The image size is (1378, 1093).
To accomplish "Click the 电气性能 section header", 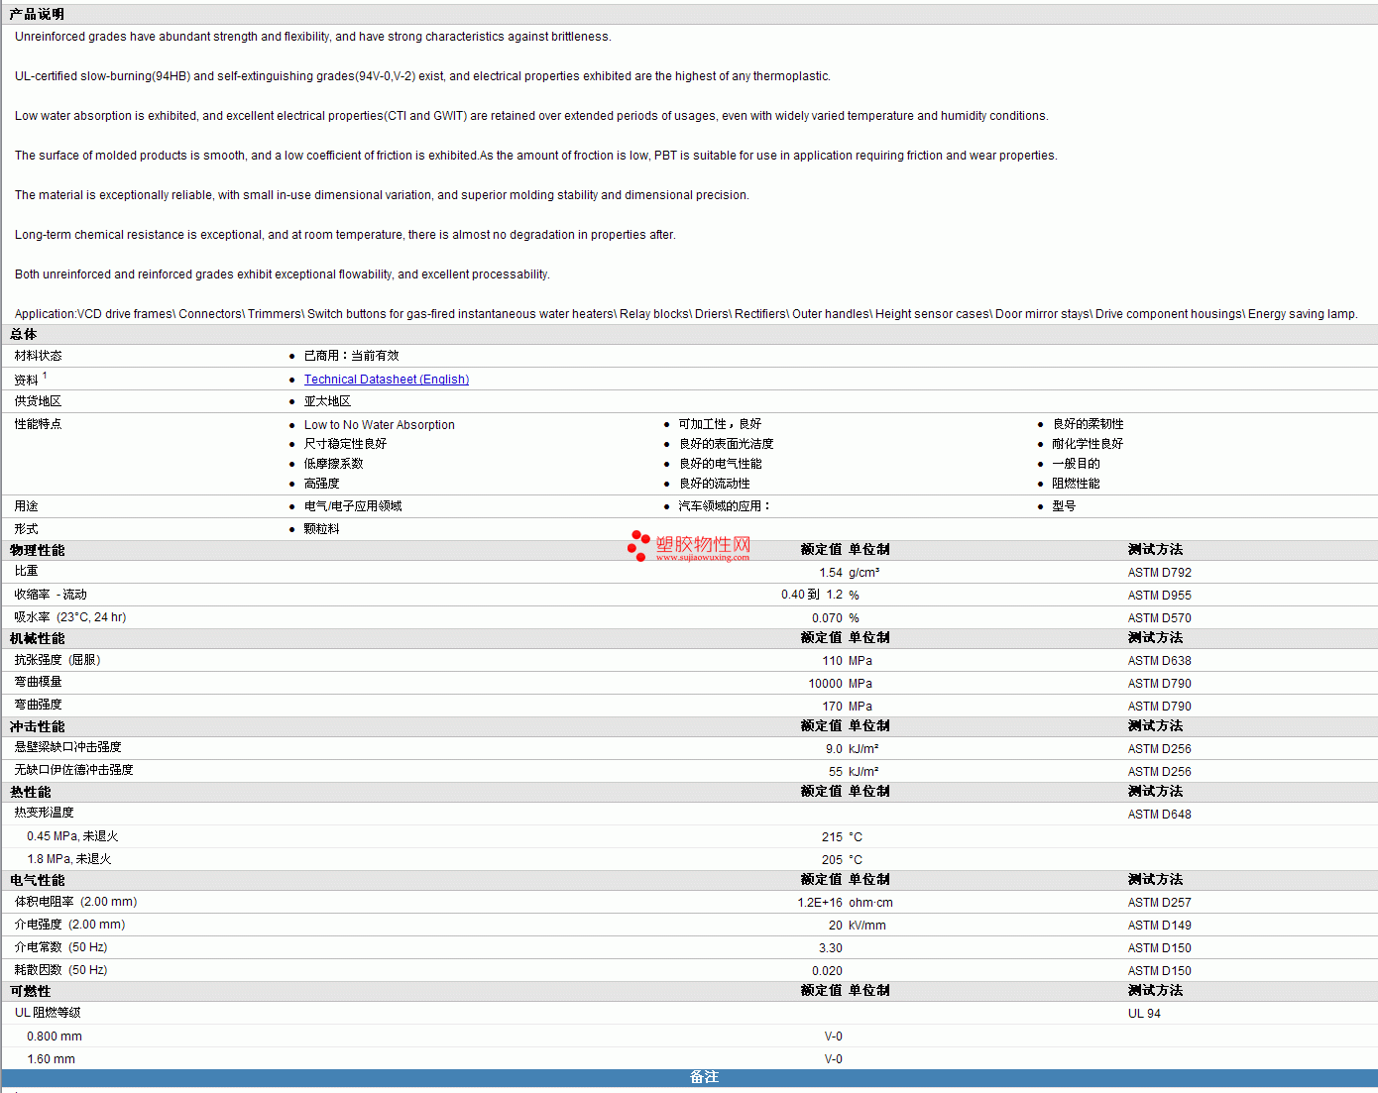I will pyautogui.click(x=38, y=880).
